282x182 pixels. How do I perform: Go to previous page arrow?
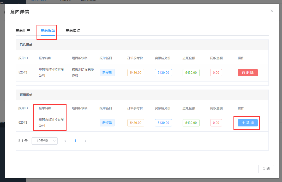coord(65,141)
